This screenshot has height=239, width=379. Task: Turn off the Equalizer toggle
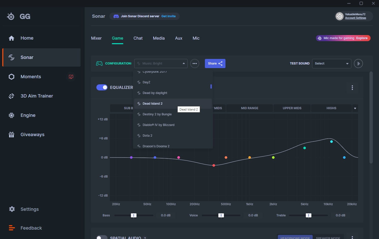pyautogui.click(x=102, y=87)
